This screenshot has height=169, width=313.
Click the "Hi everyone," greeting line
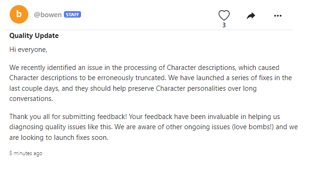[x=28, y=50]
